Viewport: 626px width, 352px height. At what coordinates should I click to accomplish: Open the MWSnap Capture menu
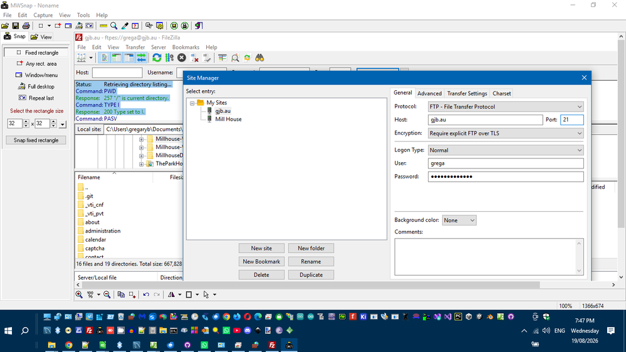pyautogui.click(x=43, y=15)
